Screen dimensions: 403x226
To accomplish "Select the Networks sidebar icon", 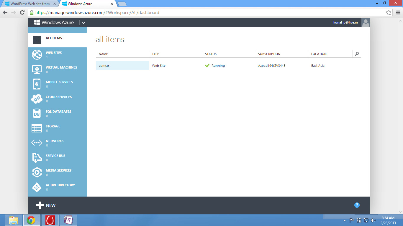I will pyautogui.click(x=37, y=143).
